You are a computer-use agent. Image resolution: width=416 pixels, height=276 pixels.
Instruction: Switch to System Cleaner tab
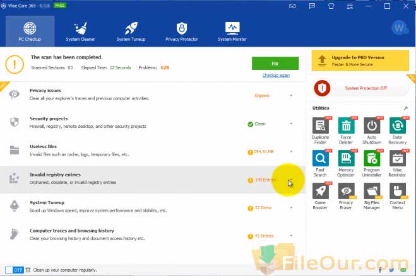click(80, 32)
